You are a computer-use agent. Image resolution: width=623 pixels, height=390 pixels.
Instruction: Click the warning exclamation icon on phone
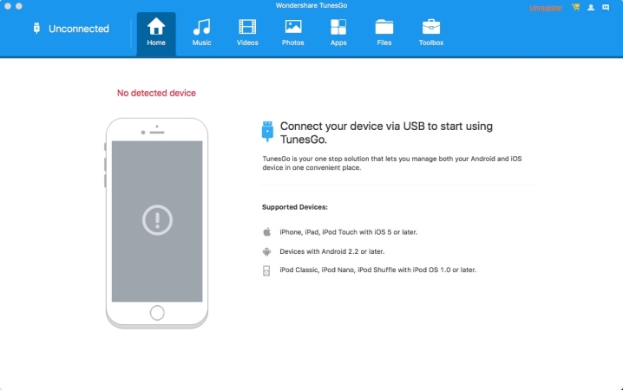(x=157, y=220)
